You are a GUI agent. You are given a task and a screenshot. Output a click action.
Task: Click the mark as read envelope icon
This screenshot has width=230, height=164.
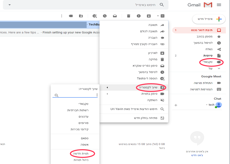tap(115, 16)
